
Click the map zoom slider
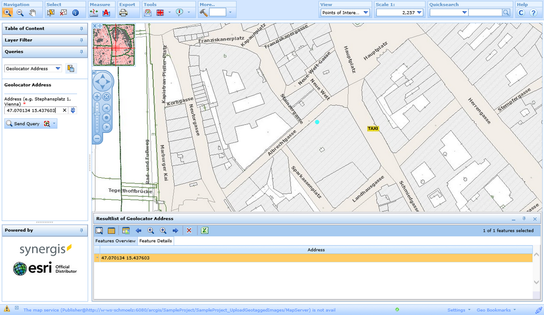pyautogui.click(x=97, y=115)
